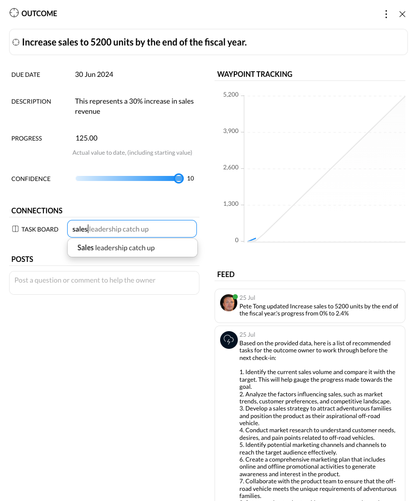
Task: Click the FEED heading
Action: pyautogui.click(x=226, y=275)
